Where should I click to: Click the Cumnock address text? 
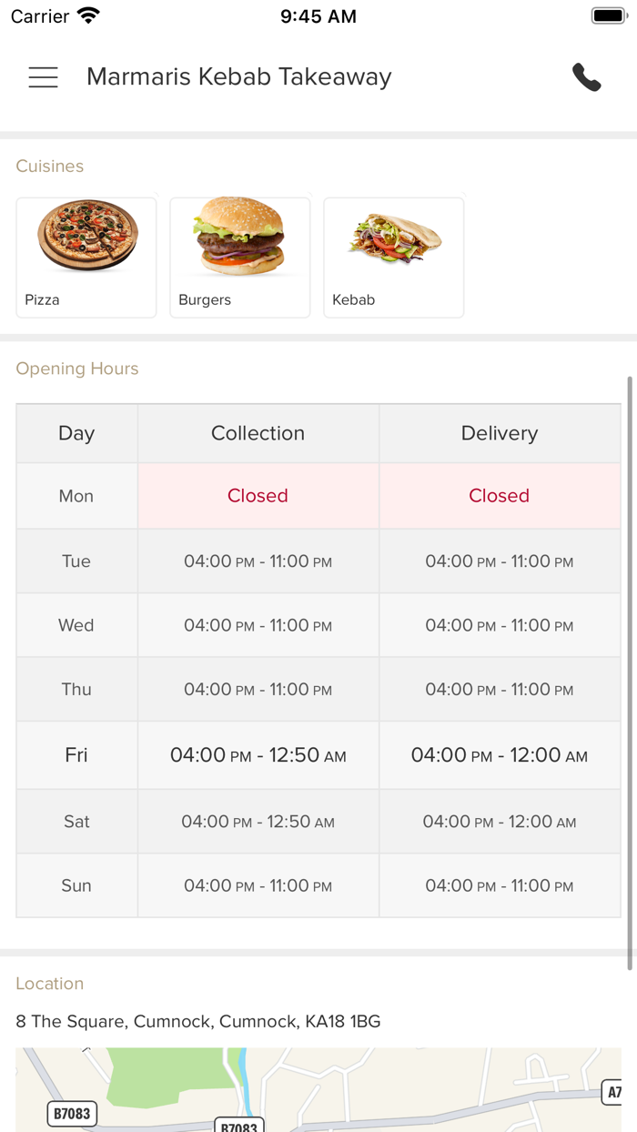click(199, 1021)
